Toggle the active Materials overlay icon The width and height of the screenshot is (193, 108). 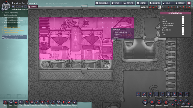point(159,7)
